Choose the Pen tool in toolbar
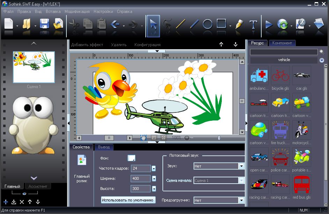The image size is (329, 214). tap(239, 25)
